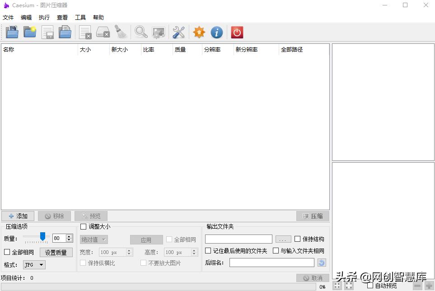
Task: Open the 绝对值 resize mode dropdown
Action: (94, 239)
